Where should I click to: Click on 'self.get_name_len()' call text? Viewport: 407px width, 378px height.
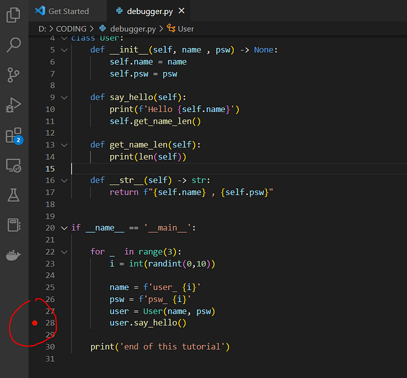tap(155, 121)
